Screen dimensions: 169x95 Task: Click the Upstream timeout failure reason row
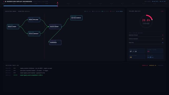coord(146,35)
